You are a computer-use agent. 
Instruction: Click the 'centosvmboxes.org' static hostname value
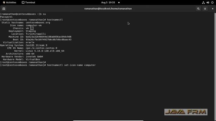point(38,23)
